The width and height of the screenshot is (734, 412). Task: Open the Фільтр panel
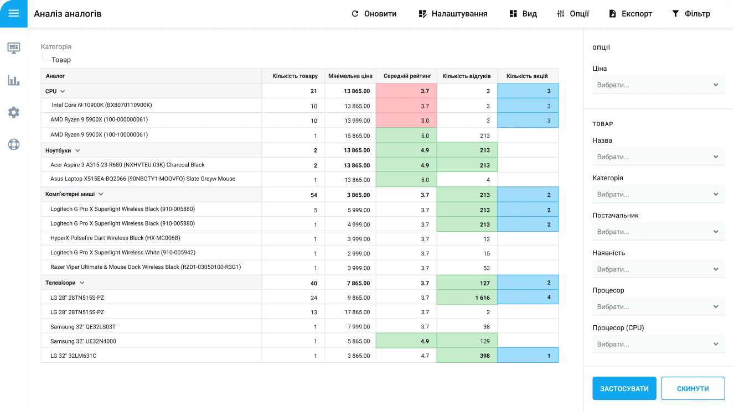pos(691,14)
